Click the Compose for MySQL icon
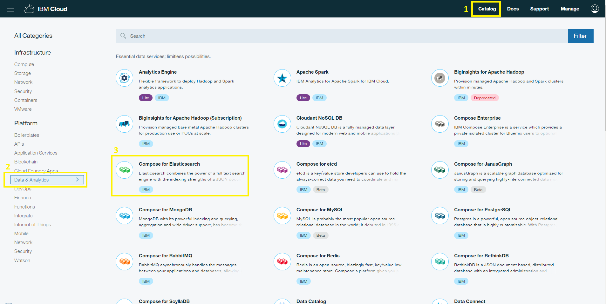Screen dimensions: 606x304 point(282,216)
